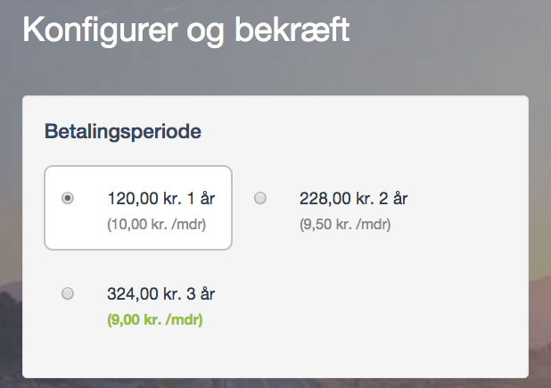Click the green (9,00 kr. /mdr) price text
The image size is (551, 388).
[155, 320]
